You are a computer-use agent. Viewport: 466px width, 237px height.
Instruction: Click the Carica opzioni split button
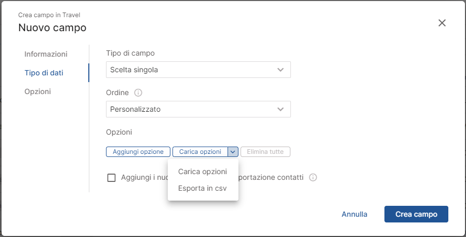201,152
